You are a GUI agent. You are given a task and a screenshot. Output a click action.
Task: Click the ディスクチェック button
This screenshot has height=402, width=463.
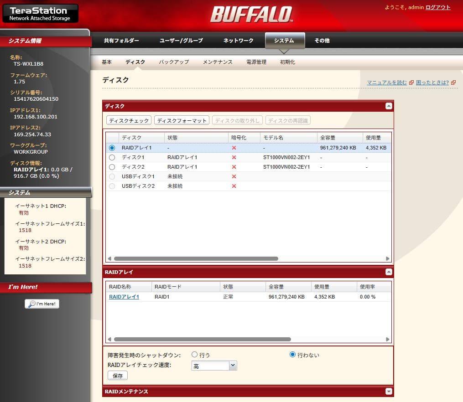pos(129,120)
